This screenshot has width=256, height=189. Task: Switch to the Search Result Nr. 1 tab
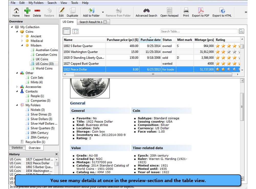pyautogui.click(x=92, y=22)
